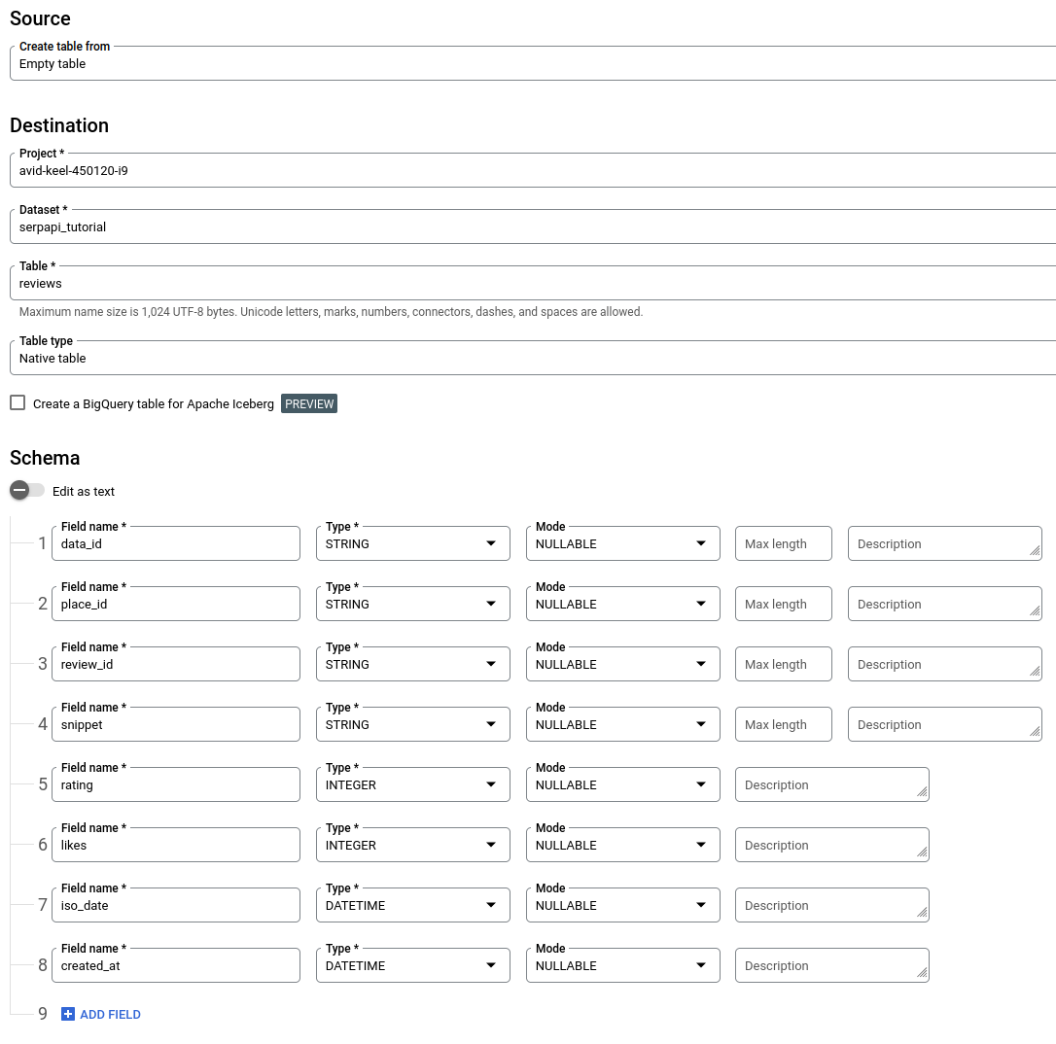Viewport: 1056px width, 1044px height.
Task: Check Create a BigQuery table for Apache Iceberg
Action: [18, 403]
